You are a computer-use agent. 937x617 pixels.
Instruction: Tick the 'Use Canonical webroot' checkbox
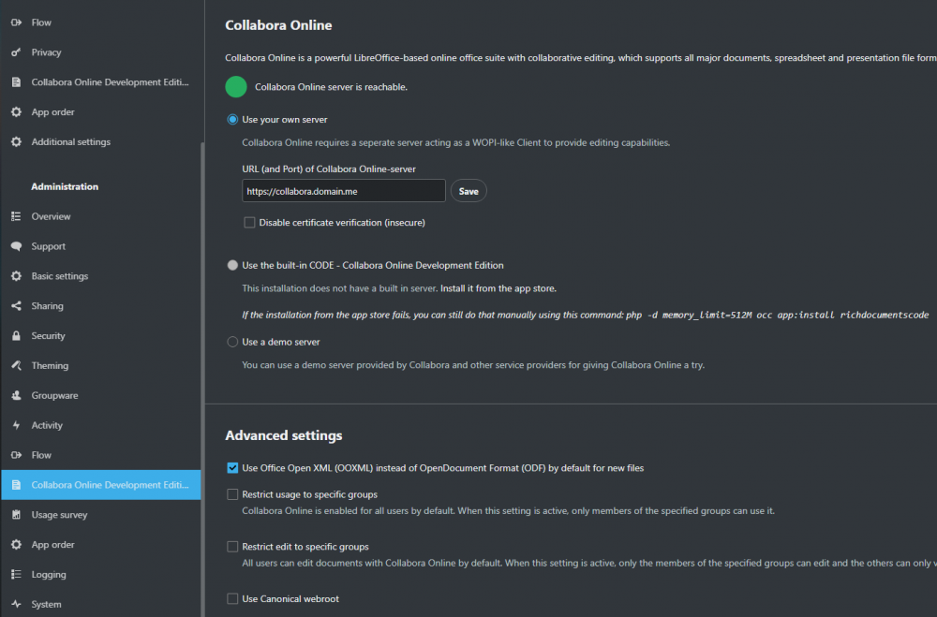click(x=232, y=598)
